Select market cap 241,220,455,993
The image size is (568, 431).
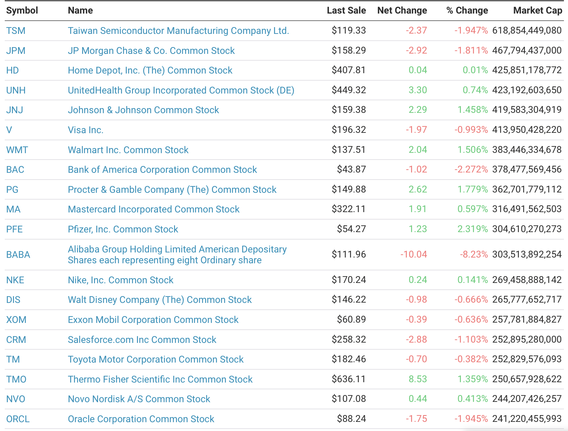coord(527,419)
